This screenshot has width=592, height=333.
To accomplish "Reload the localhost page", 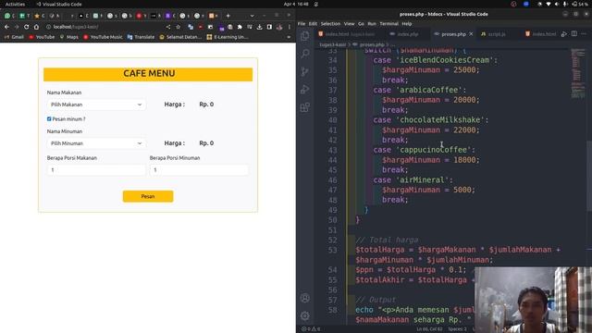I will (x=27, y=27).
